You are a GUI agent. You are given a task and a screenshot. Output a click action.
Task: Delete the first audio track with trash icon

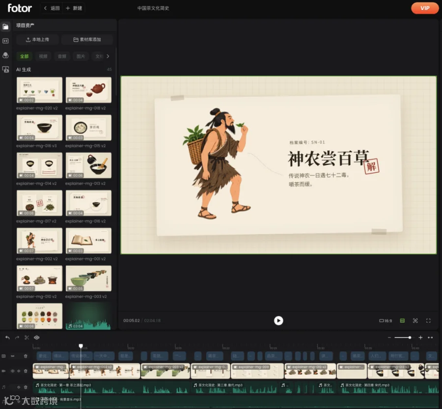(26, 387)
